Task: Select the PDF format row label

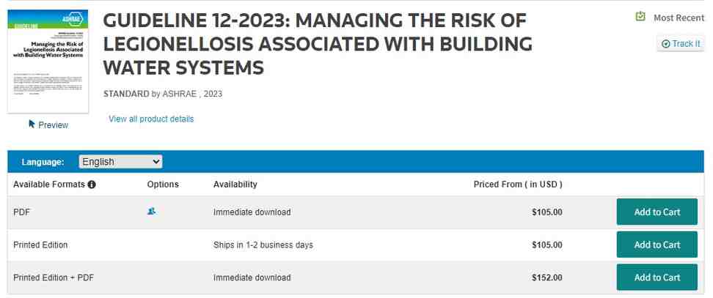Action: click(x=21, y=212)
